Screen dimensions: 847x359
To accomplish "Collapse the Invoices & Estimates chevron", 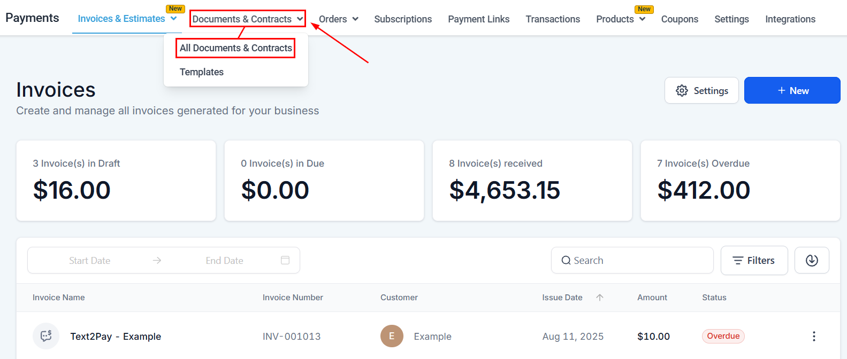I will (173, 19).
